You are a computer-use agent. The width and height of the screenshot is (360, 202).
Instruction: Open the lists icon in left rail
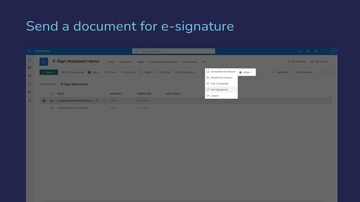[30, 92]
